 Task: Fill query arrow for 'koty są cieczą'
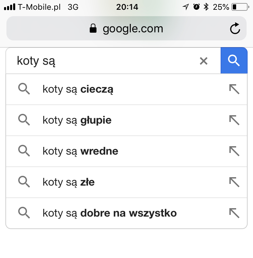(x=234, y=89)
